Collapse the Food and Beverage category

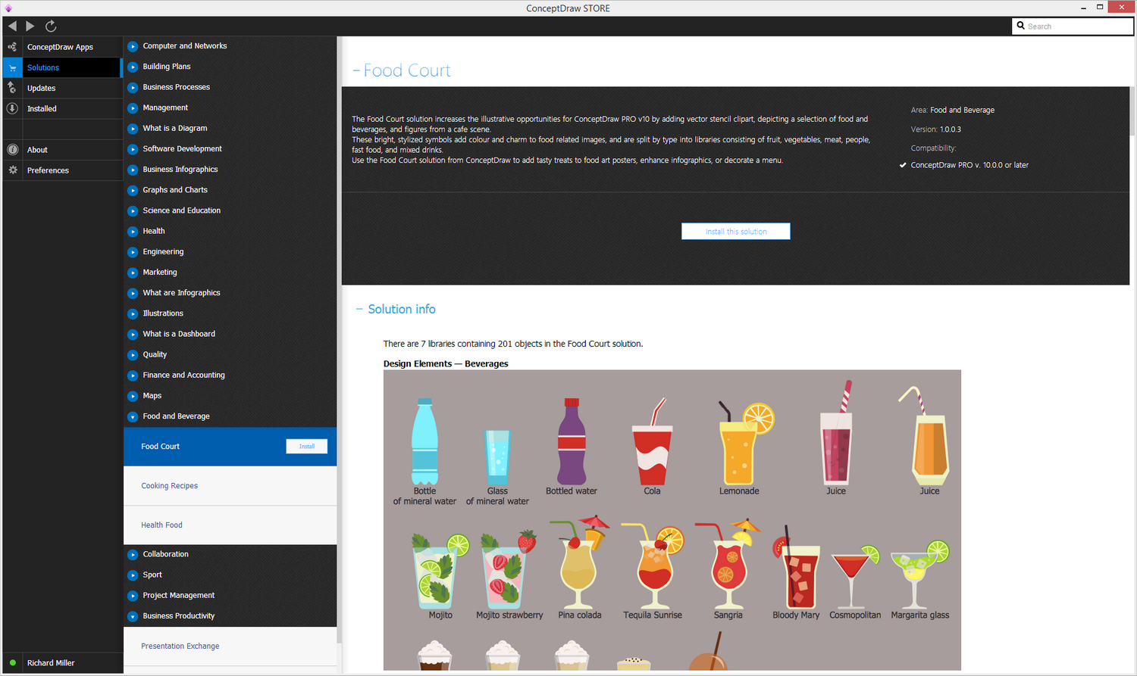[133, 416]
